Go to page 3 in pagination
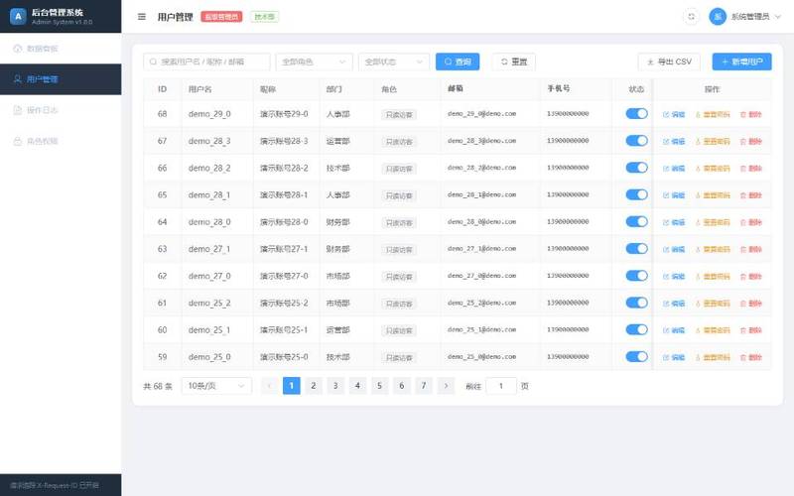 click(x=335, y=386)
